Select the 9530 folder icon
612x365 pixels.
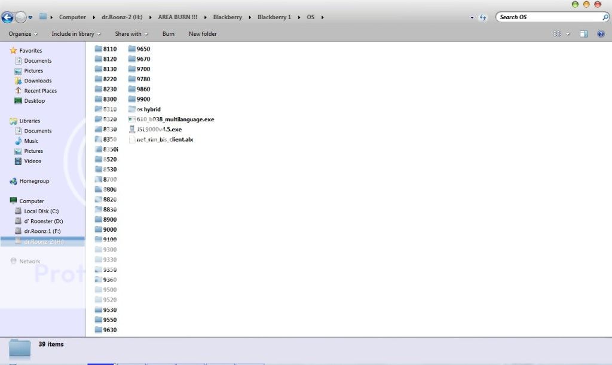tap(99, 309)
